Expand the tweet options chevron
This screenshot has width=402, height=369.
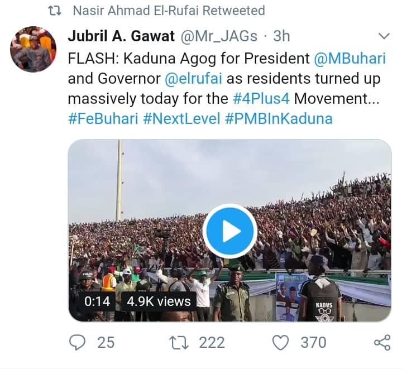pos(384,37)
